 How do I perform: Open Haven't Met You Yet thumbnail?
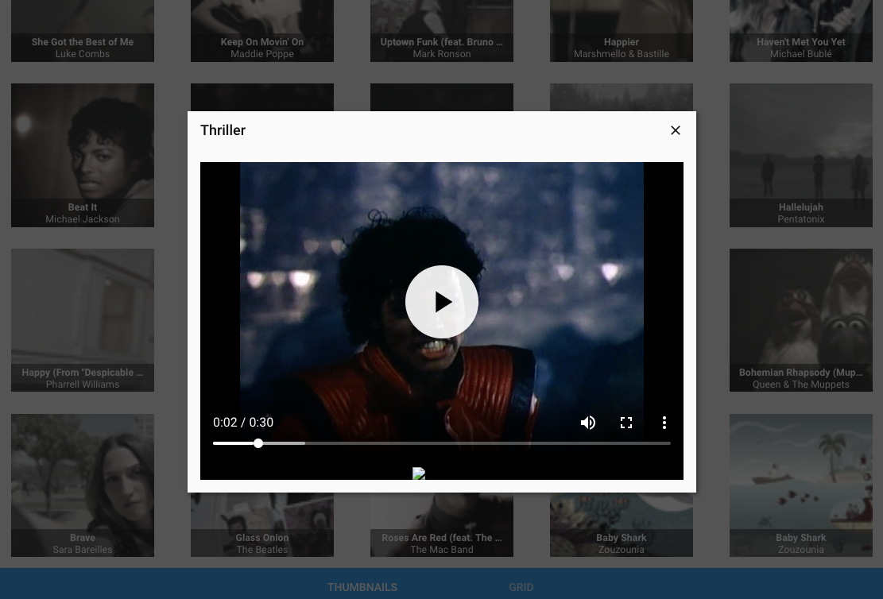tap(800, 32)
